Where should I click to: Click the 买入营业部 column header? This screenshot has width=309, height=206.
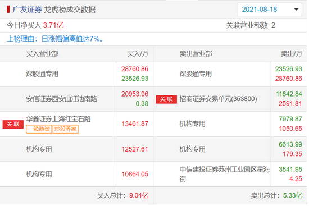coord(42,53)
